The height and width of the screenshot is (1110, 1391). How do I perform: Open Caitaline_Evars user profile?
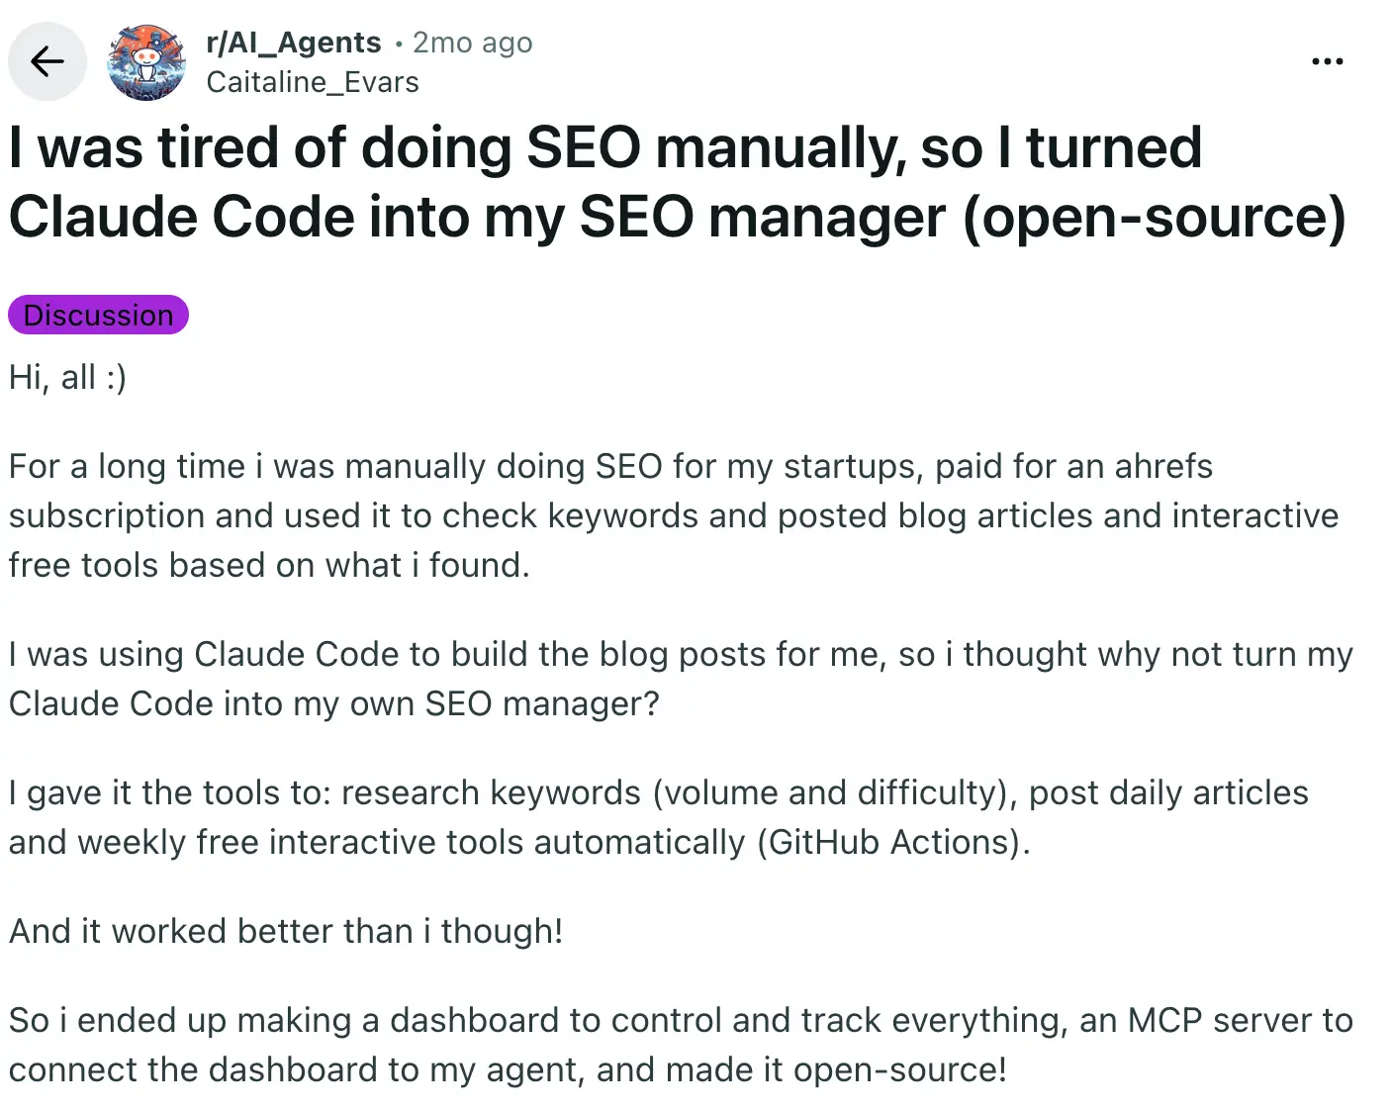[313, 82]
